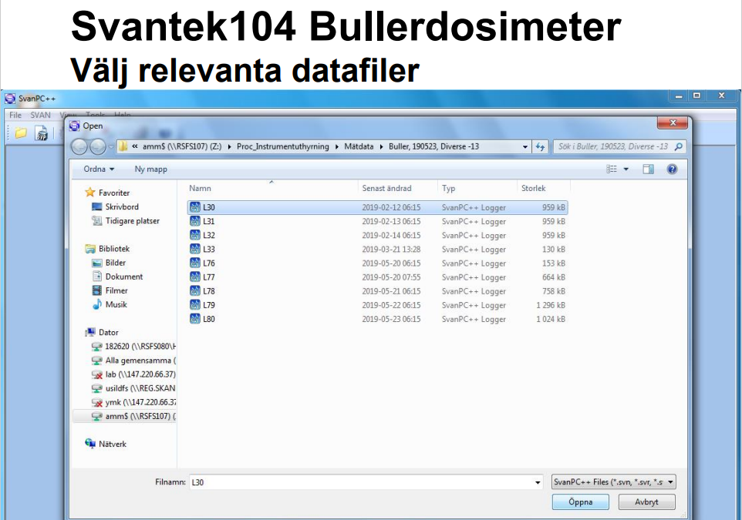This screenshot has width=742, height=520.
Task: Click the Mätdata breadcrumb
Action: coord(359,146)
